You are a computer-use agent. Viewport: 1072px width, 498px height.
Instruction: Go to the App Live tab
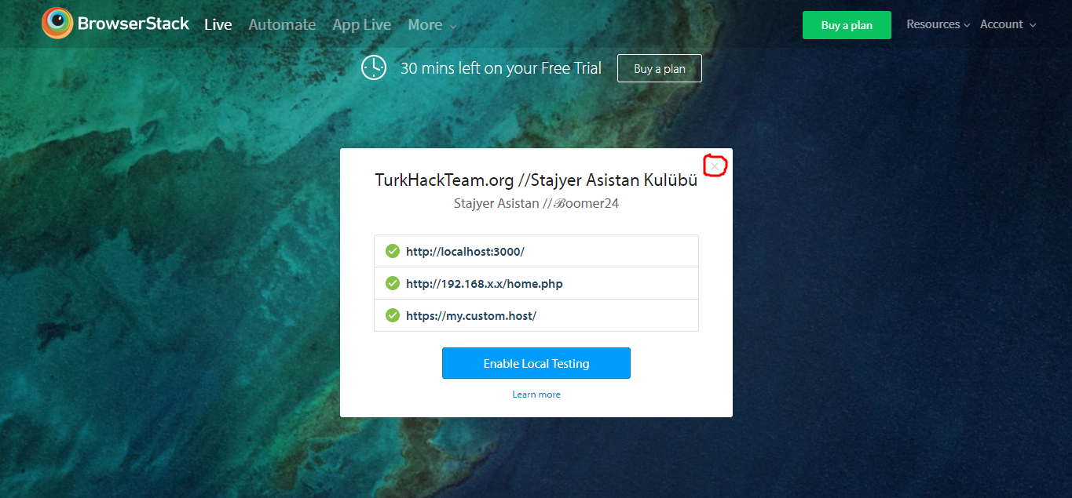pyautogui.click(x=361, y=24)
